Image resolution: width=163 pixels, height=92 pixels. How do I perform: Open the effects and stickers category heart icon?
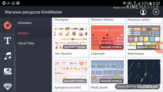tap(8, 25)
